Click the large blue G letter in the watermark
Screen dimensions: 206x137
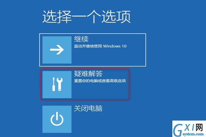pos(178,130)
